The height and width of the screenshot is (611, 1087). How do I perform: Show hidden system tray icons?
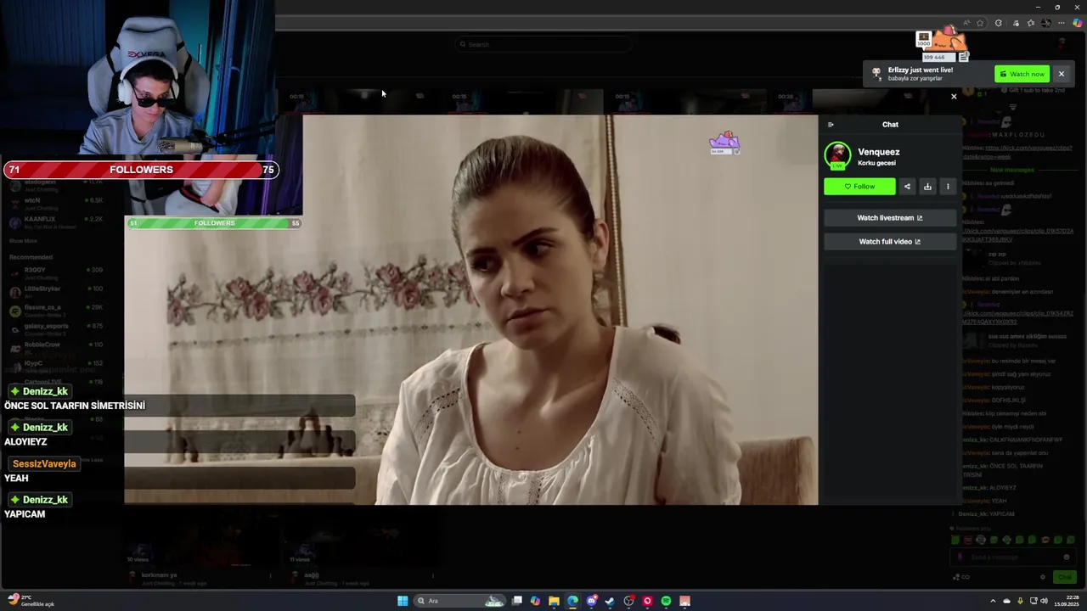point(993,601)
